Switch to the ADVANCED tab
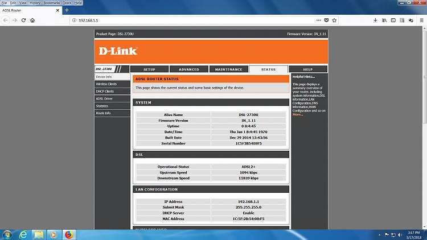Viewport: 427px width, 240px height. pos(189,69)
